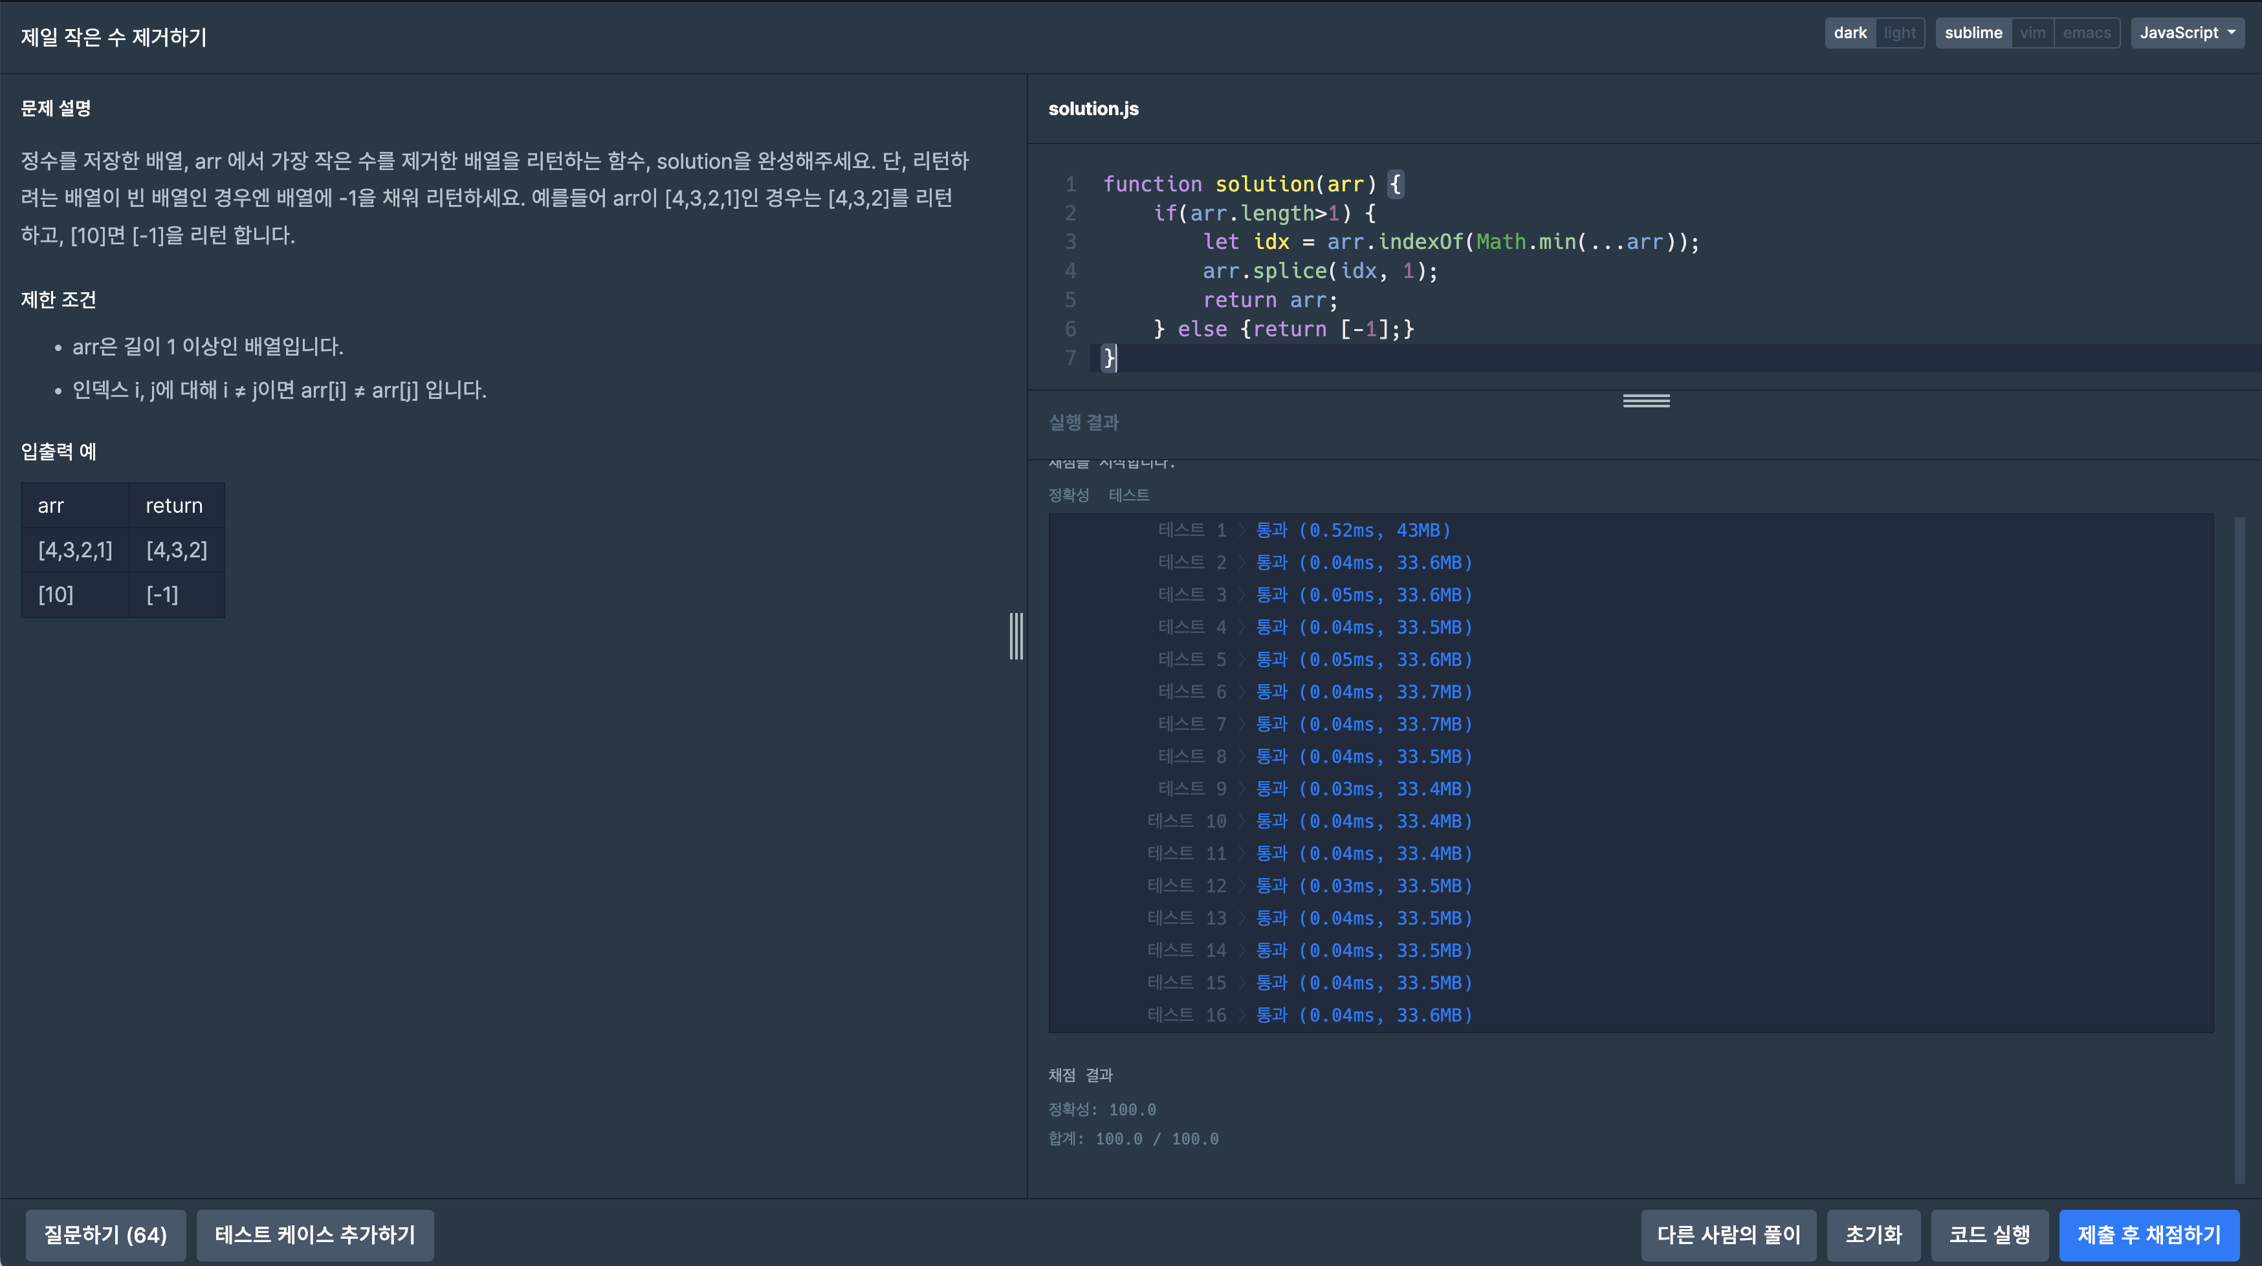Click line number 6 in gutter
The image size is (2262, 1266).
[1070, 329]
